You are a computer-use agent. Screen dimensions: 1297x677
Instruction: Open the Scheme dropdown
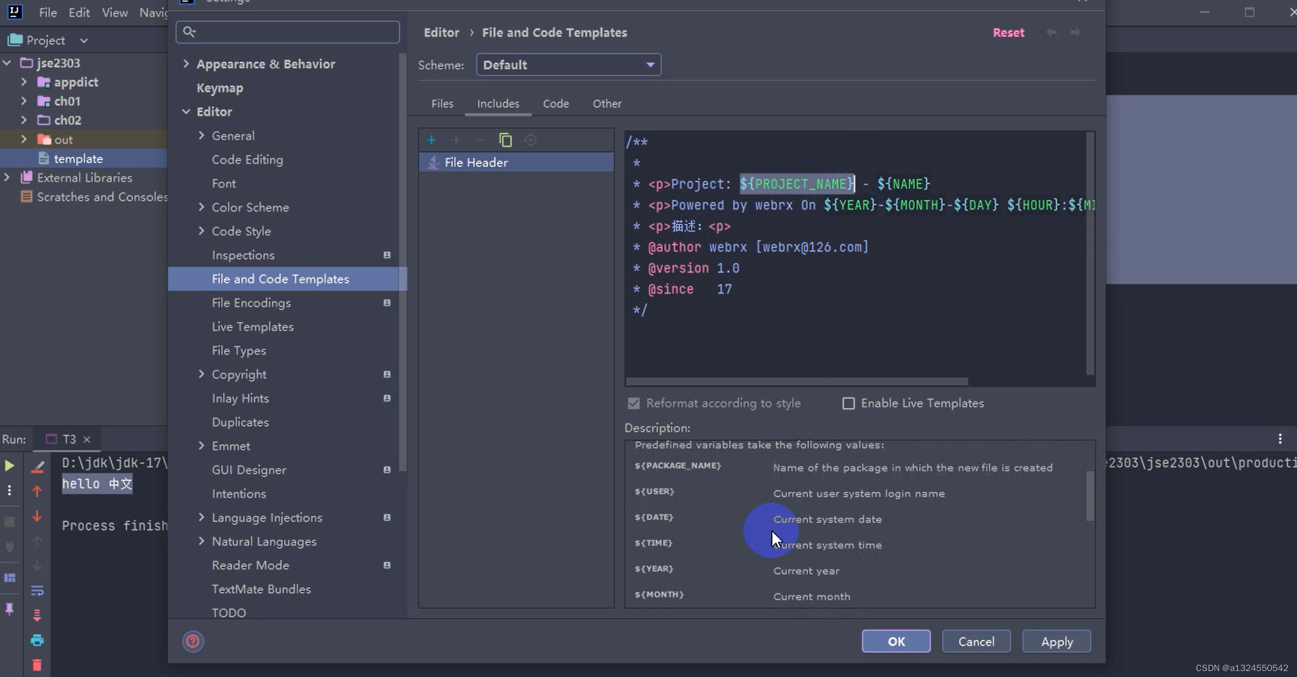tap(568, 65)
